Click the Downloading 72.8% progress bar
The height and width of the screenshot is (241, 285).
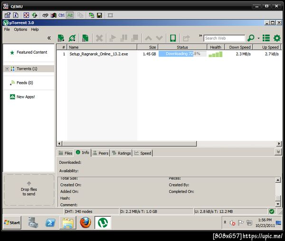click(x=182, y=54)
